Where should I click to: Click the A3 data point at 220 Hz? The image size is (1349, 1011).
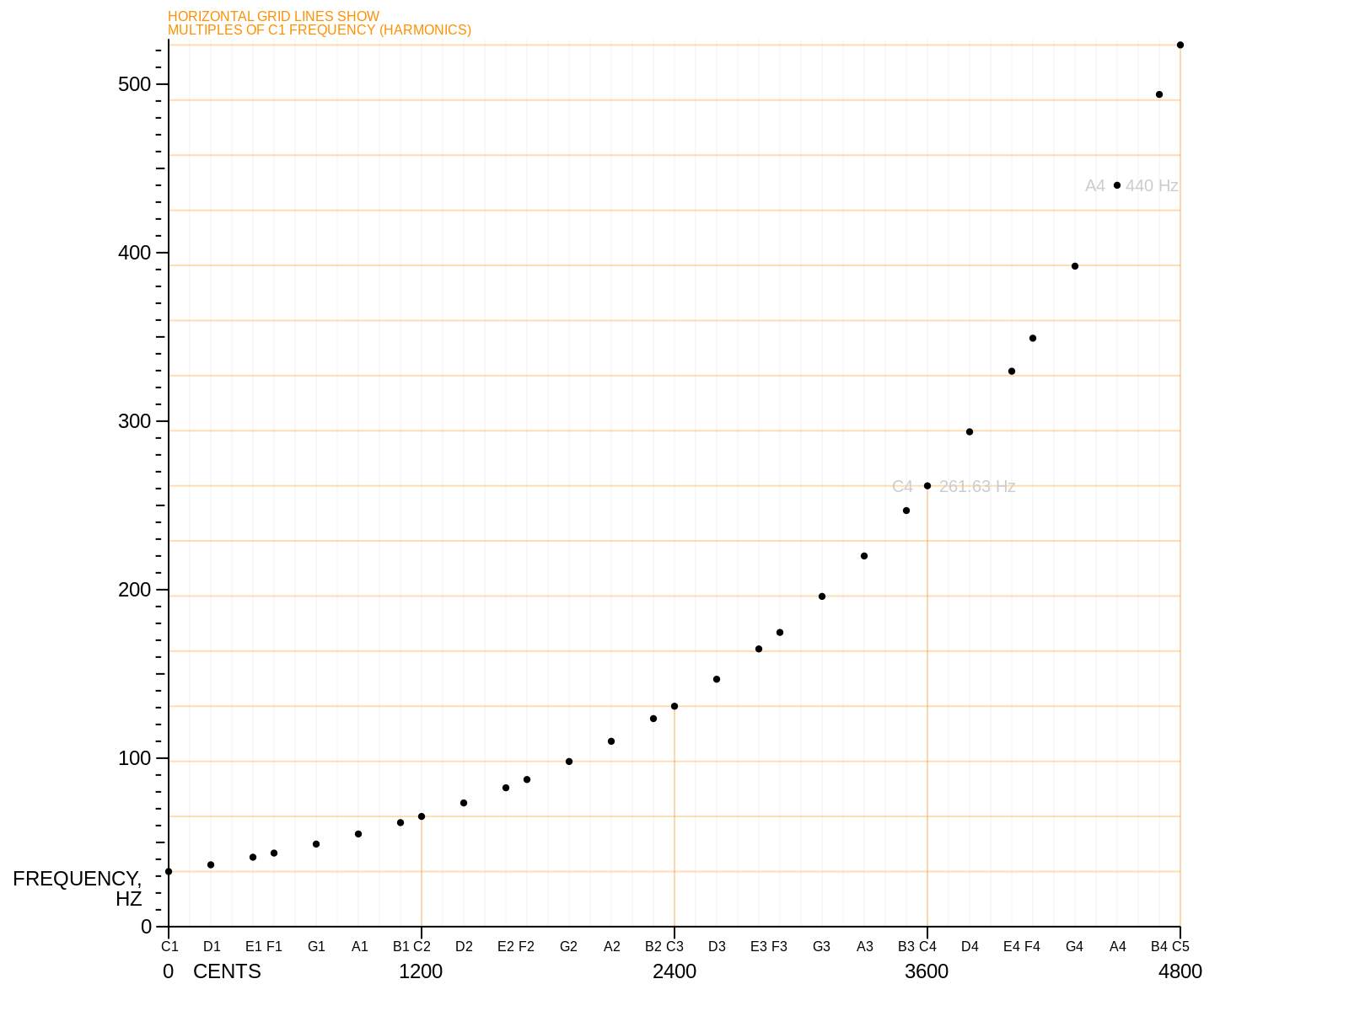(864, 556)
